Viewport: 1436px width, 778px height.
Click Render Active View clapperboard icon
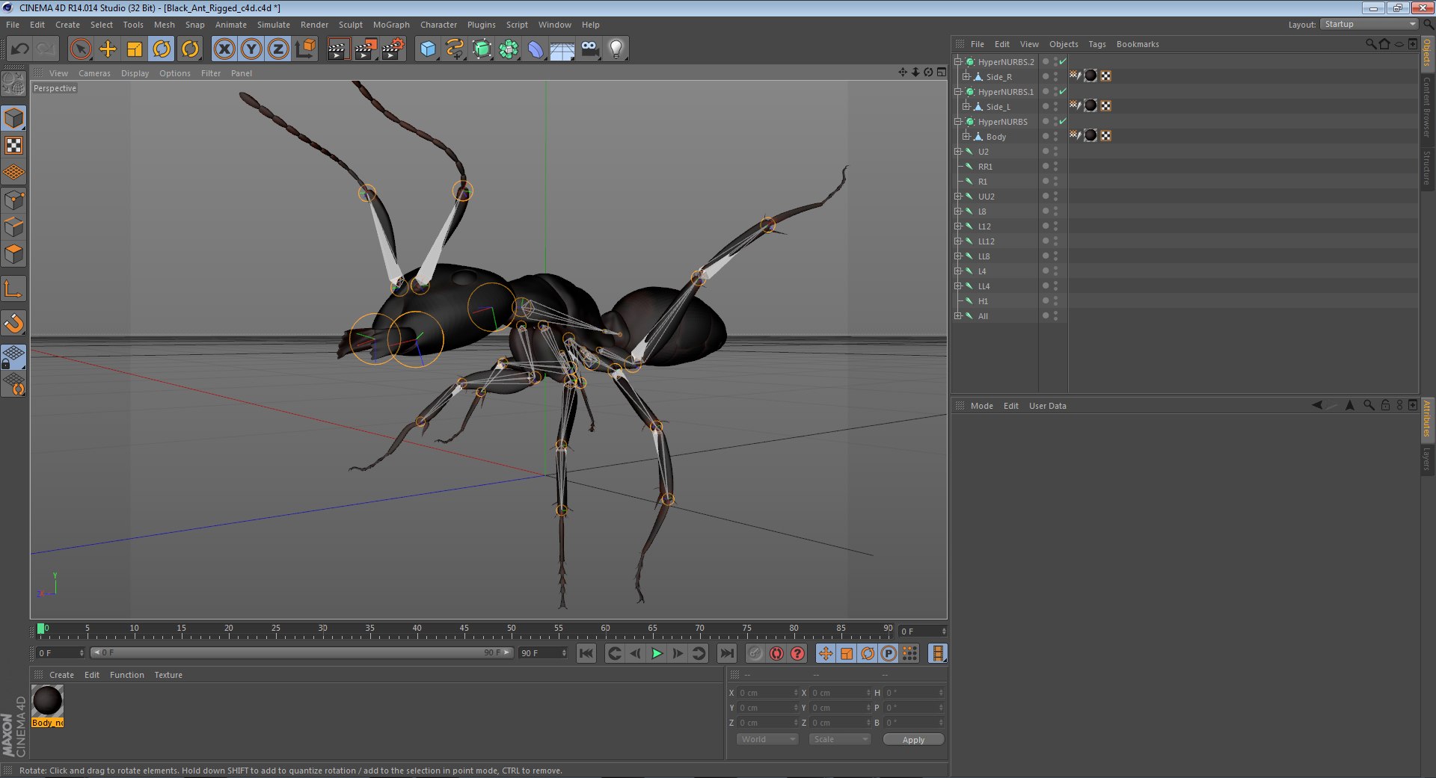coord(338,49)
